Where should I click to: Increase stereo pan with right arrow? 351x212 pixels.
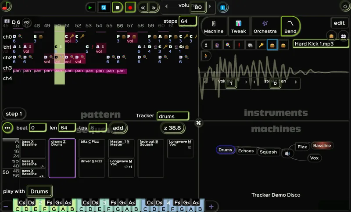coord(296,82)
